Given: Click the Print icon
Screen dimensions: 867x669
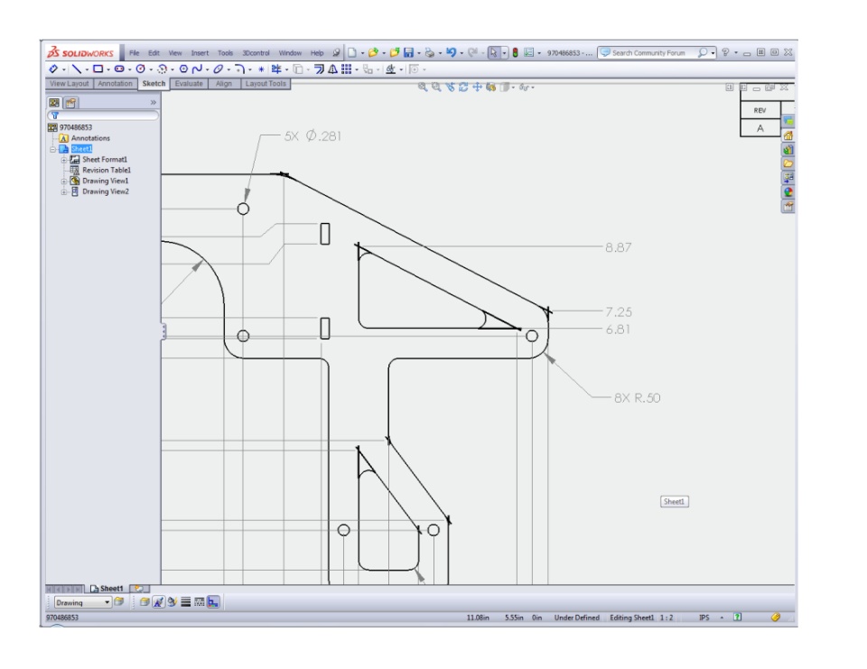Looking at the screenshot, I should tap(430, 52).
